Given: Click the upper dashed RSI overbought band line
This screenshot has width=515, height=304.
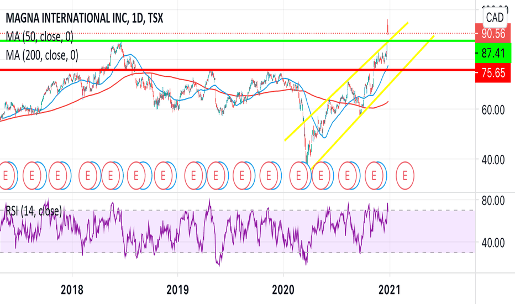Looking at the screenshot, I should click(238, 211).
